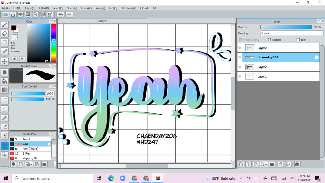This screenshot has height=183, width=325.
Task: Click the speech bubble comment icon
Action: [20, 14]
